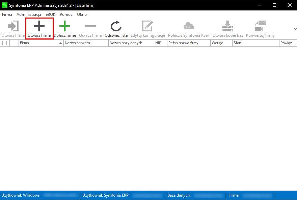Open the Firma menu

point(7,15)
